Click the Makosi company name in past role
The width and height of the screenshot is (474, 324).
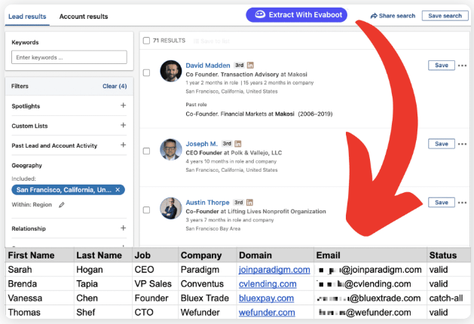(x=284, y=114)
